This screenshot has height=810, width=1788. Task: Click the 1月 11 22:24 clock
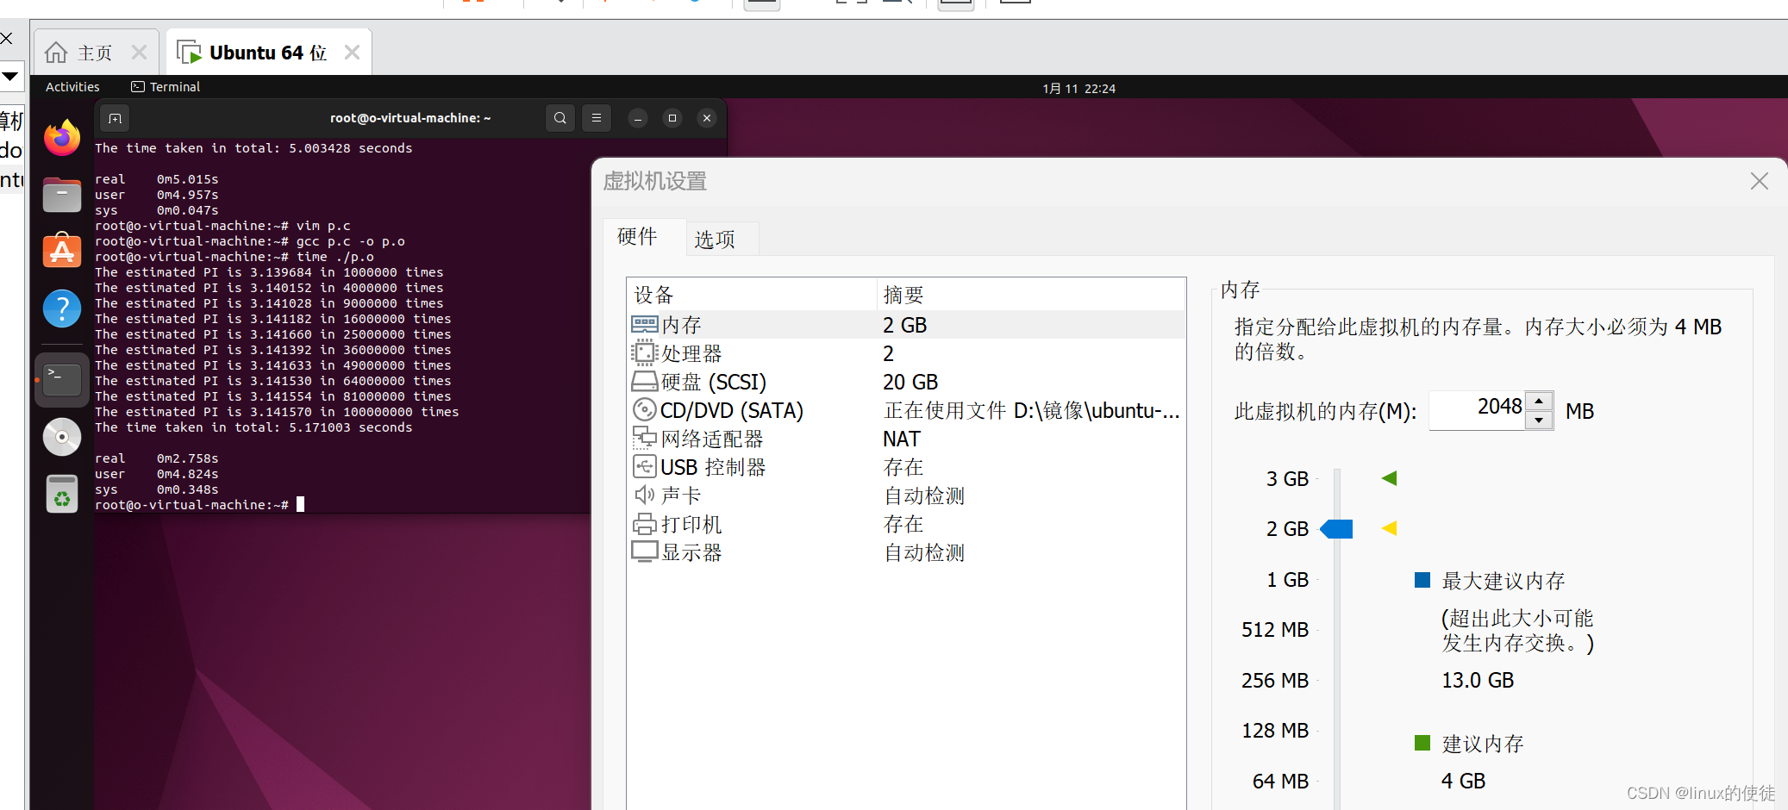coord(1078,89)
